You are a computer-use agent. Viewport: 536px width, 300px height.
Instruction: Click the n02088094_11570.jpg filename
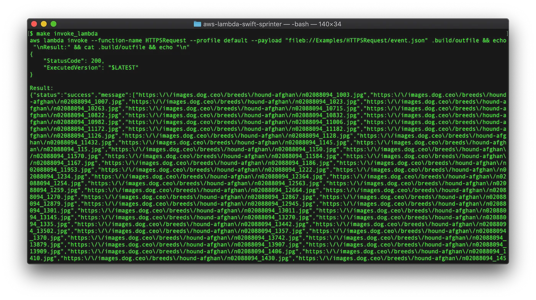(x=65, y=156)
